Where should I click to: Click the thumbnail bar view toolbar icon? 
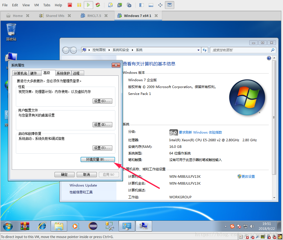pyautogui.click(x=151, y=5)
